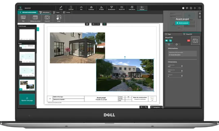The width and height of the screenshot is (219, 131).
Task: Open the Ouvrant door tool
Action: click(x=71, y=8)
